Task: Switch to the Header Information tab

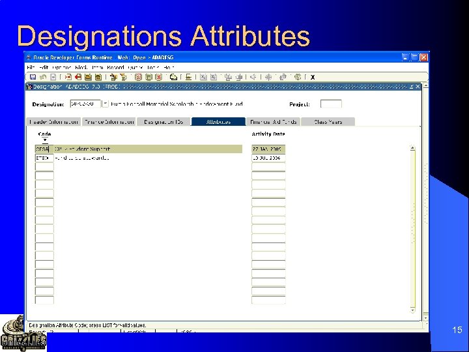Action: pyautogui.click(x=53, y=122)
